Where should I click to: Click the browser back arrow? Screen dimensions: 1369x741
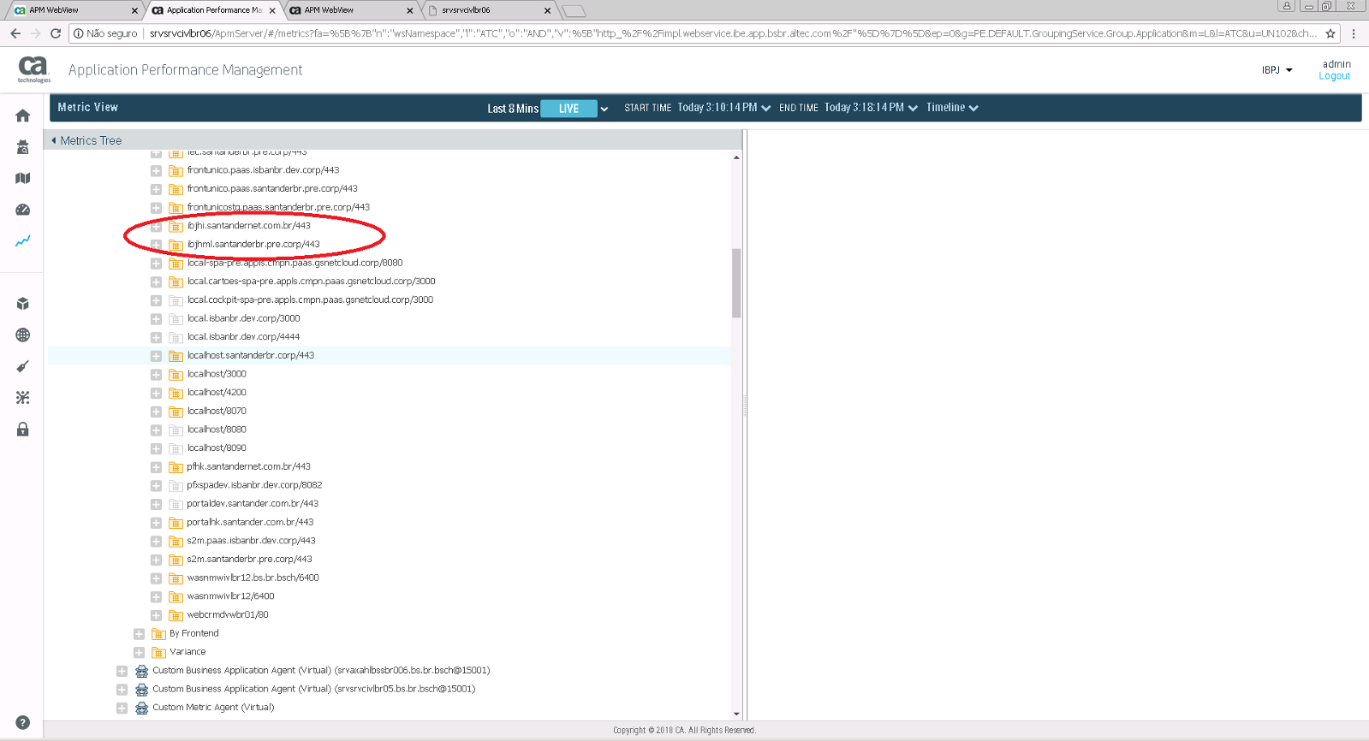click(15, 33)
